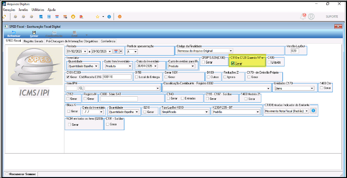Check Ignora under Reduções Z

225,77
